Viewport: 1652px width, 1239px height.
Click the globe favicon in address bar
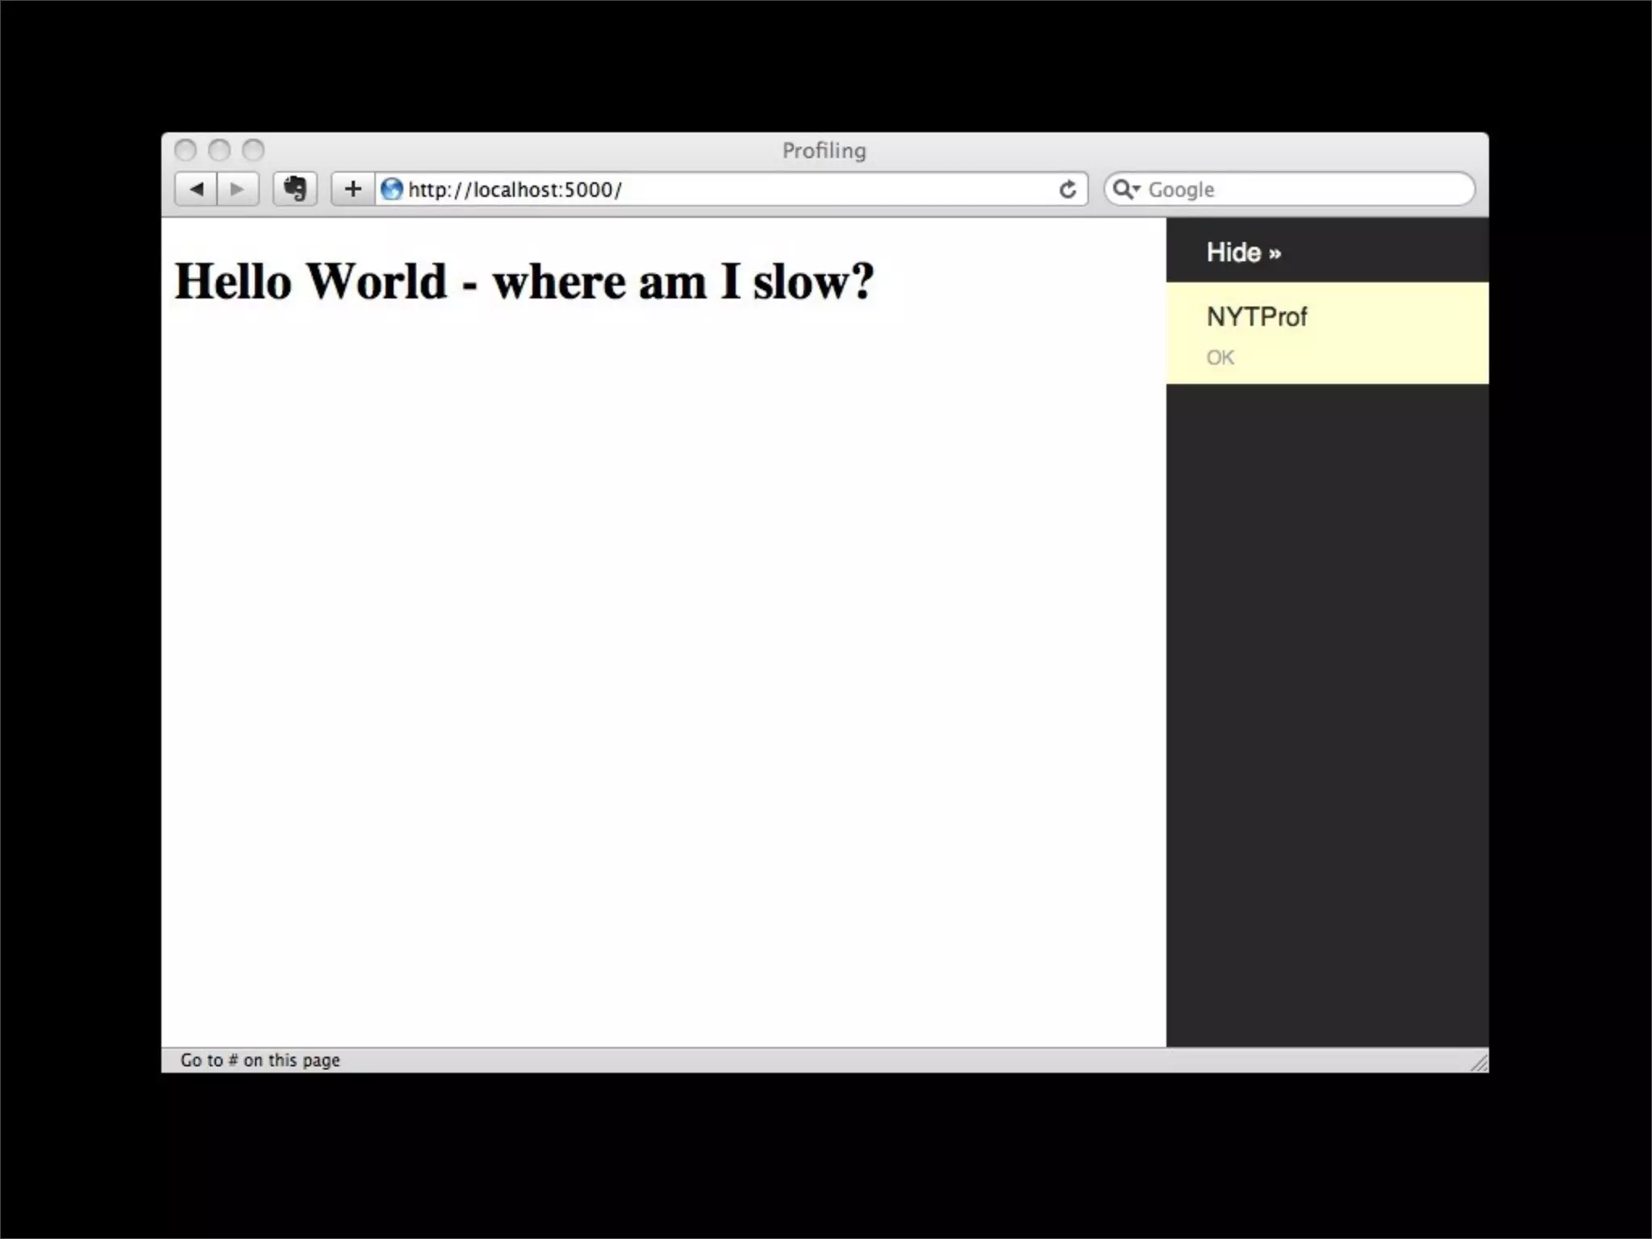(392, 190)
